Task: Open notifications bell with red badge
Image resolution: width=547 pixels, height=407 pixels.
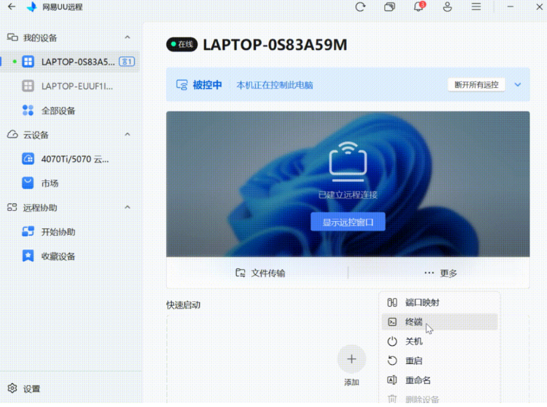Action: pyautogui.click(x=419, y=6)
